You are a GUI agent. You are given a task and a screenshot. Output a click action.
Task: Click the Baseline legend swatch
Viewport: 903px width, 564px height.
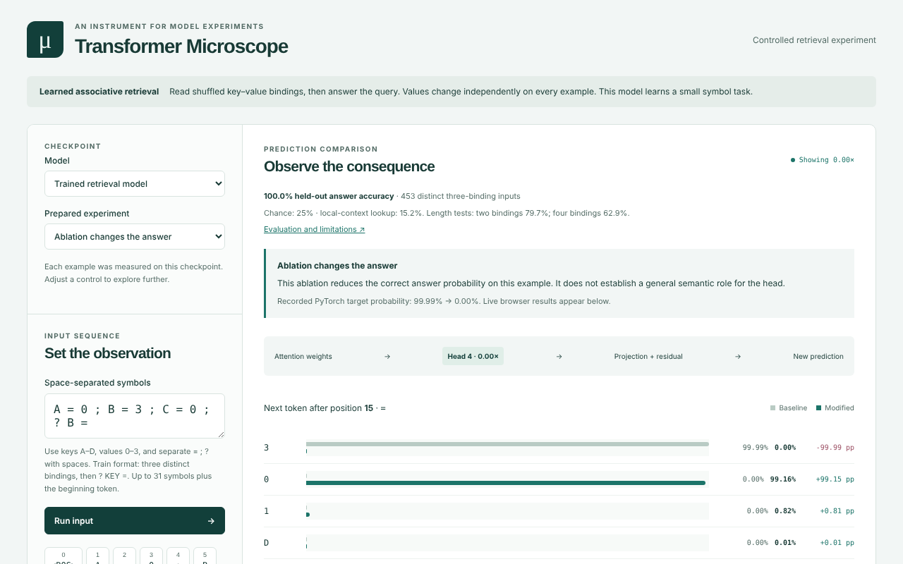coord(772,408)
